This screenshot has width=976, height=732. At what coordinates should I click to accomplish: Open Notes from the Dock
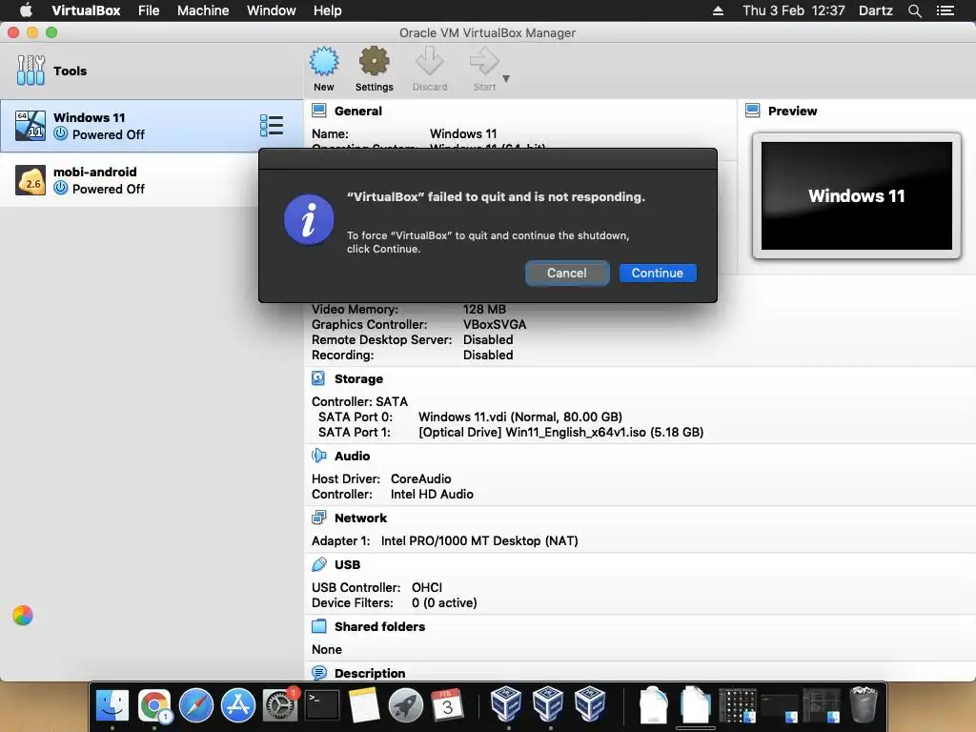(x=363, y=705)
